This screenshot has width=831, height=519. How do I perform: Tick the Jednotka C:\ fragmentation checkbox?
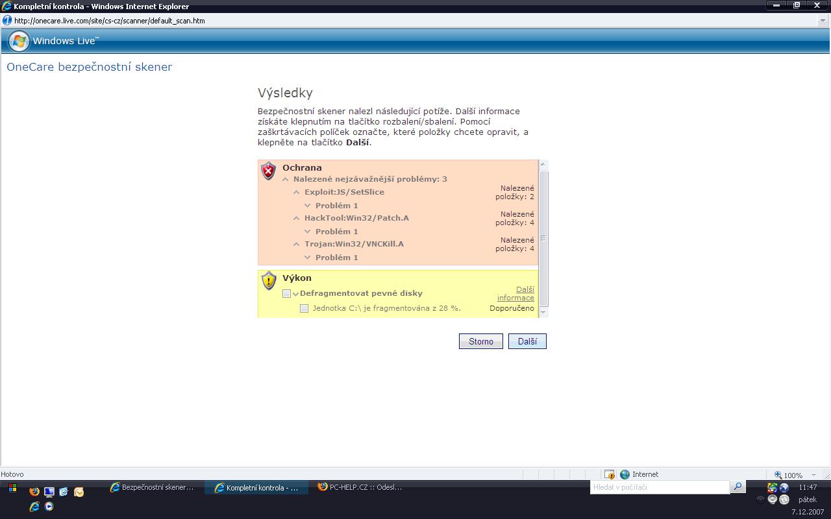(304, 308)
